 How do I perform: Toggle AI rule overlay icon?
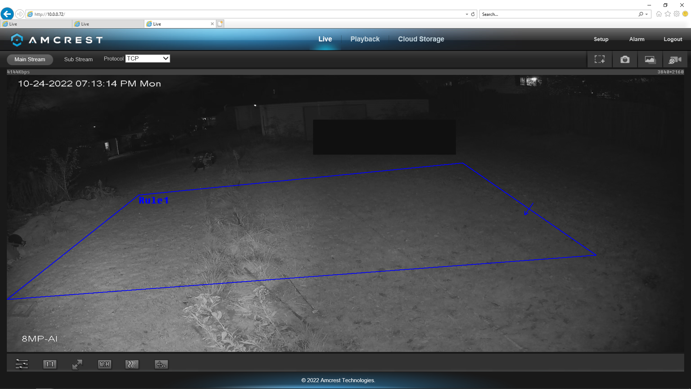point(161,364)
